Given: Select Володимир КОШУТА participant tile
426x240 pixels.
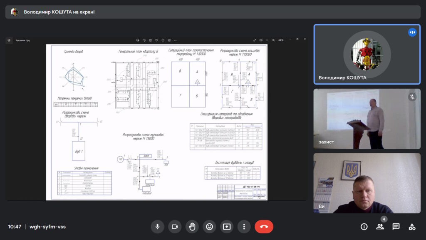Looking at the screenshot, I should [x=367, y=55].
